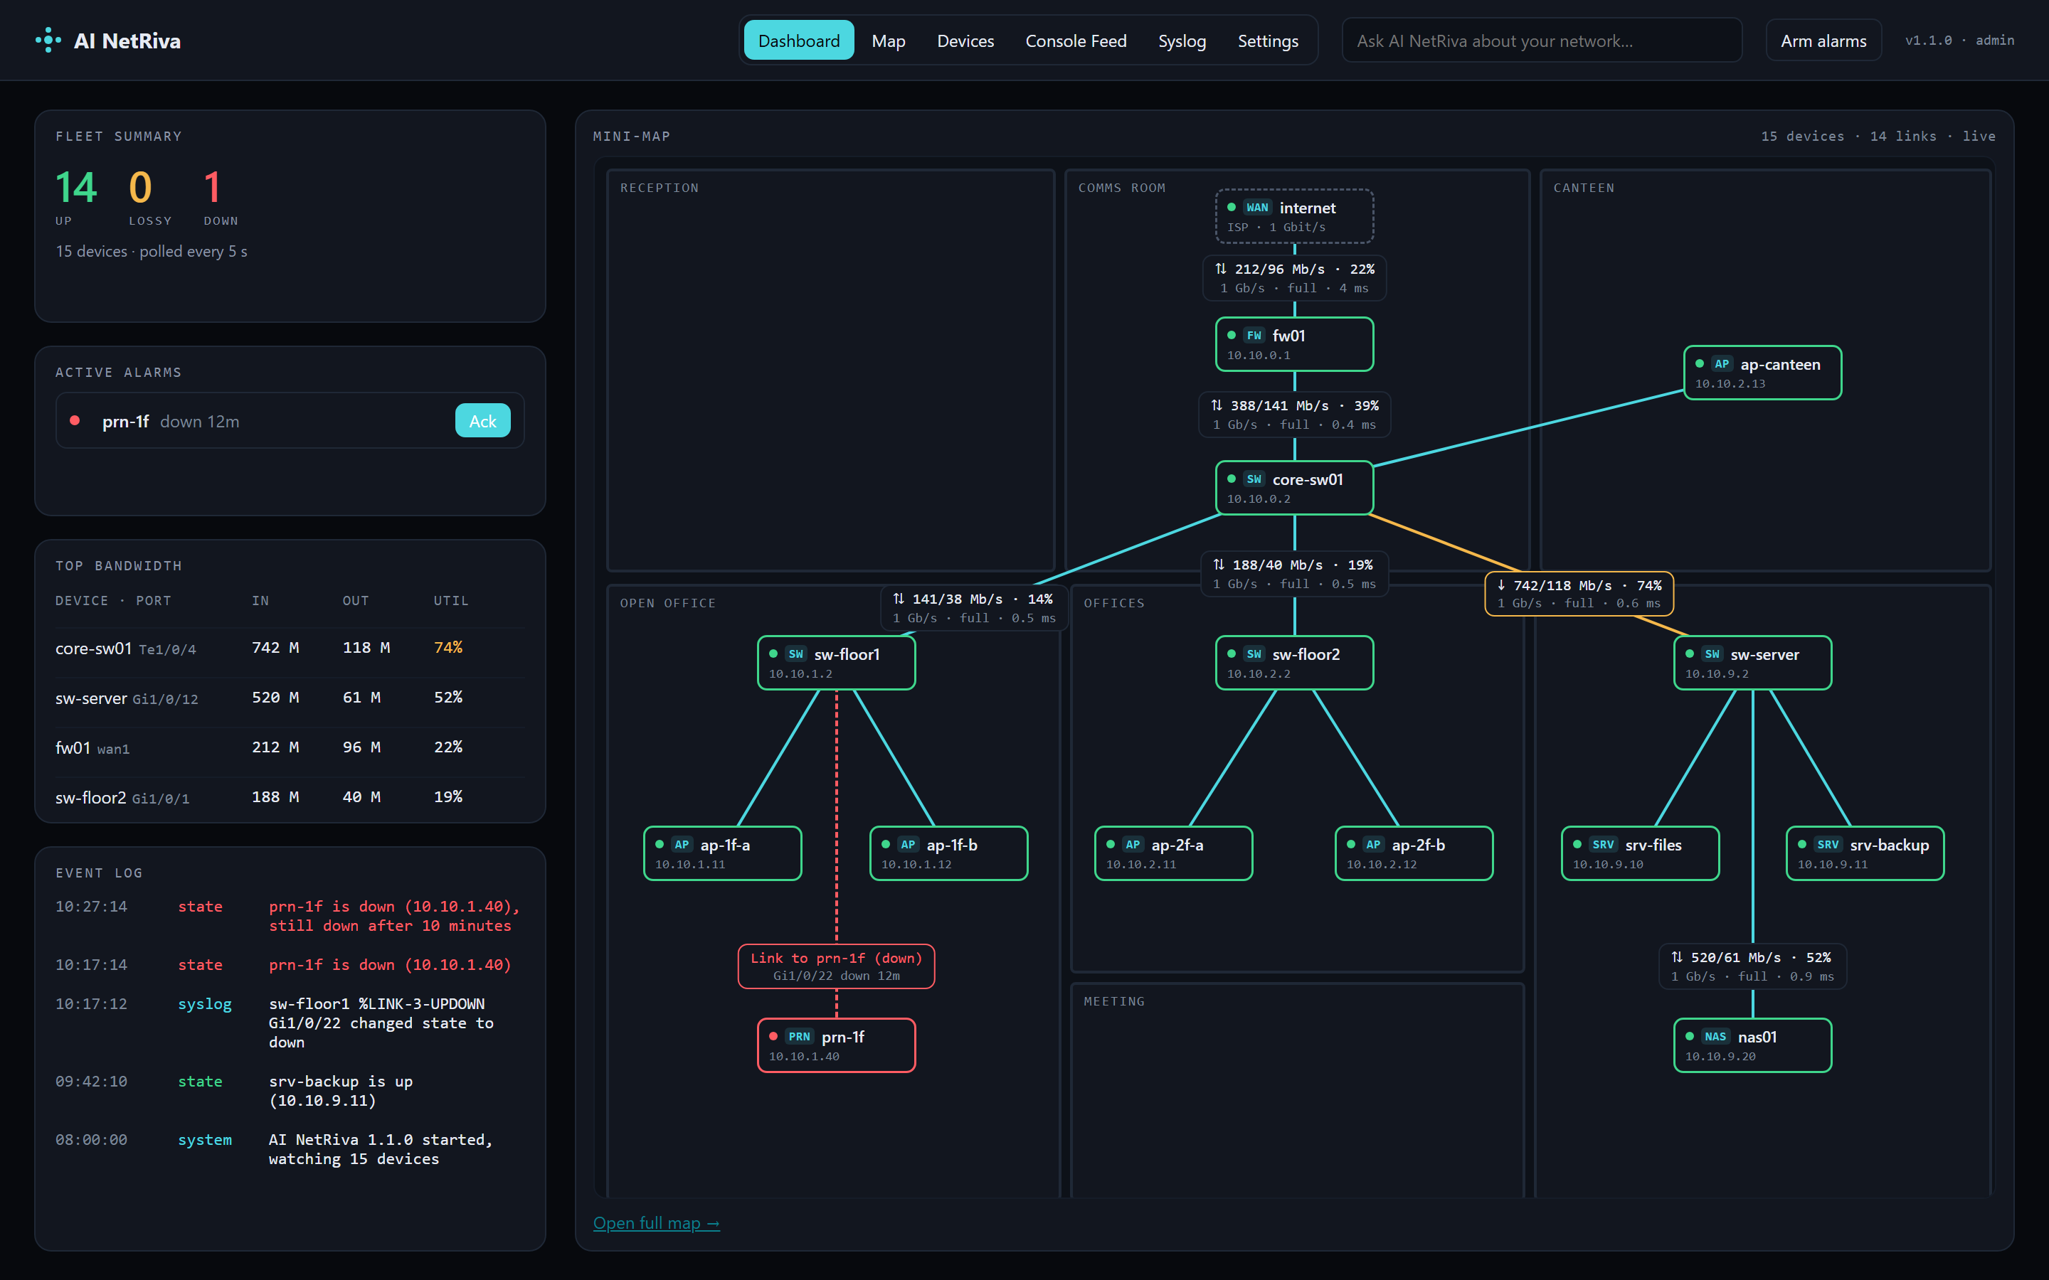
Task: Select the fw01 firewall node
Action: 1293,345
